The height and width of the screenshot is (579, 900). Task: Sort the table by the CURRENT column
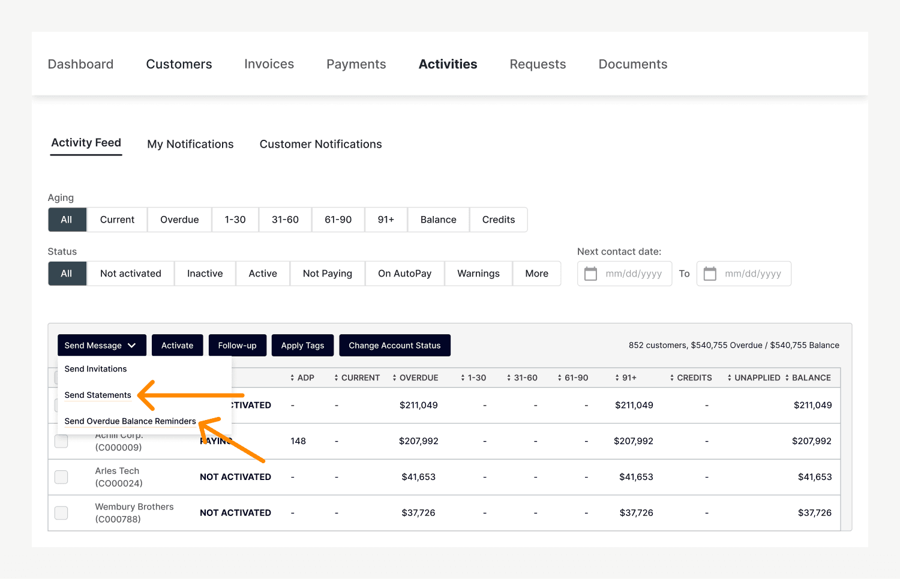click(x=357, y=378)
